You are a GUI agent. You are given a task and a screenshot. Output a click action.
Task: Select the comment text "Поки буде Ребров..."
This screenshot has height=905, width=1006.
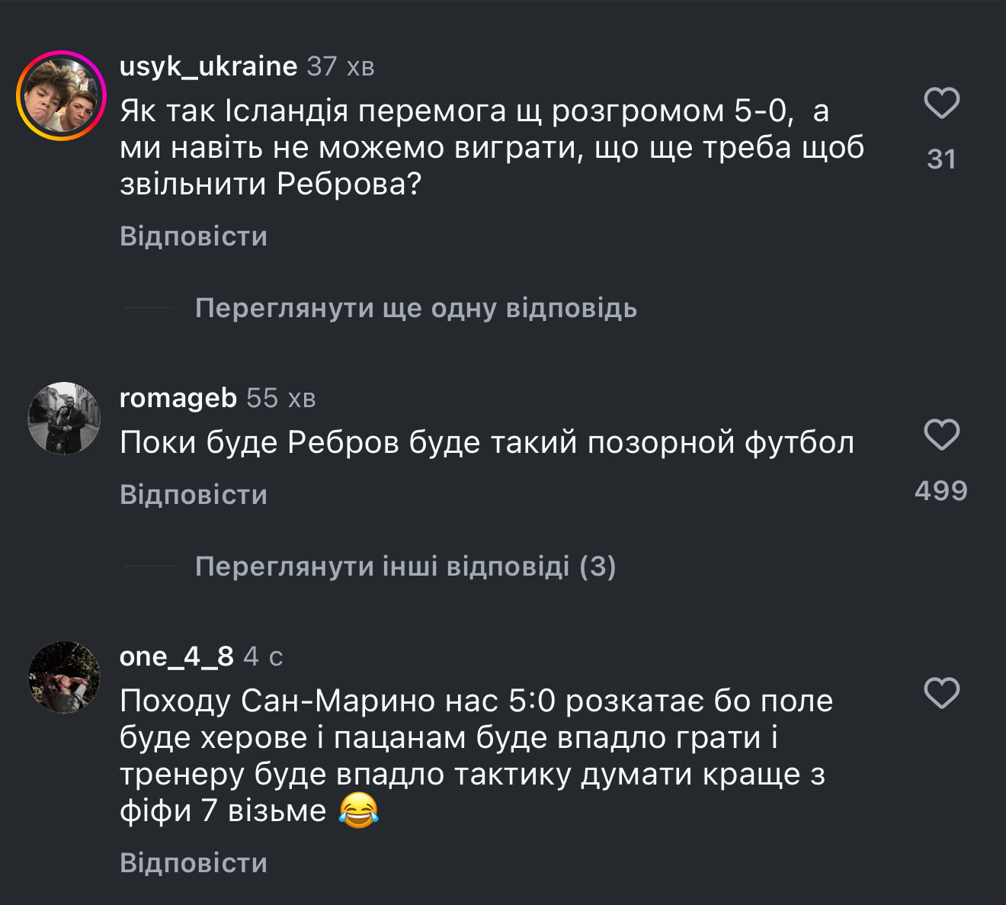[x=486, y=442]
